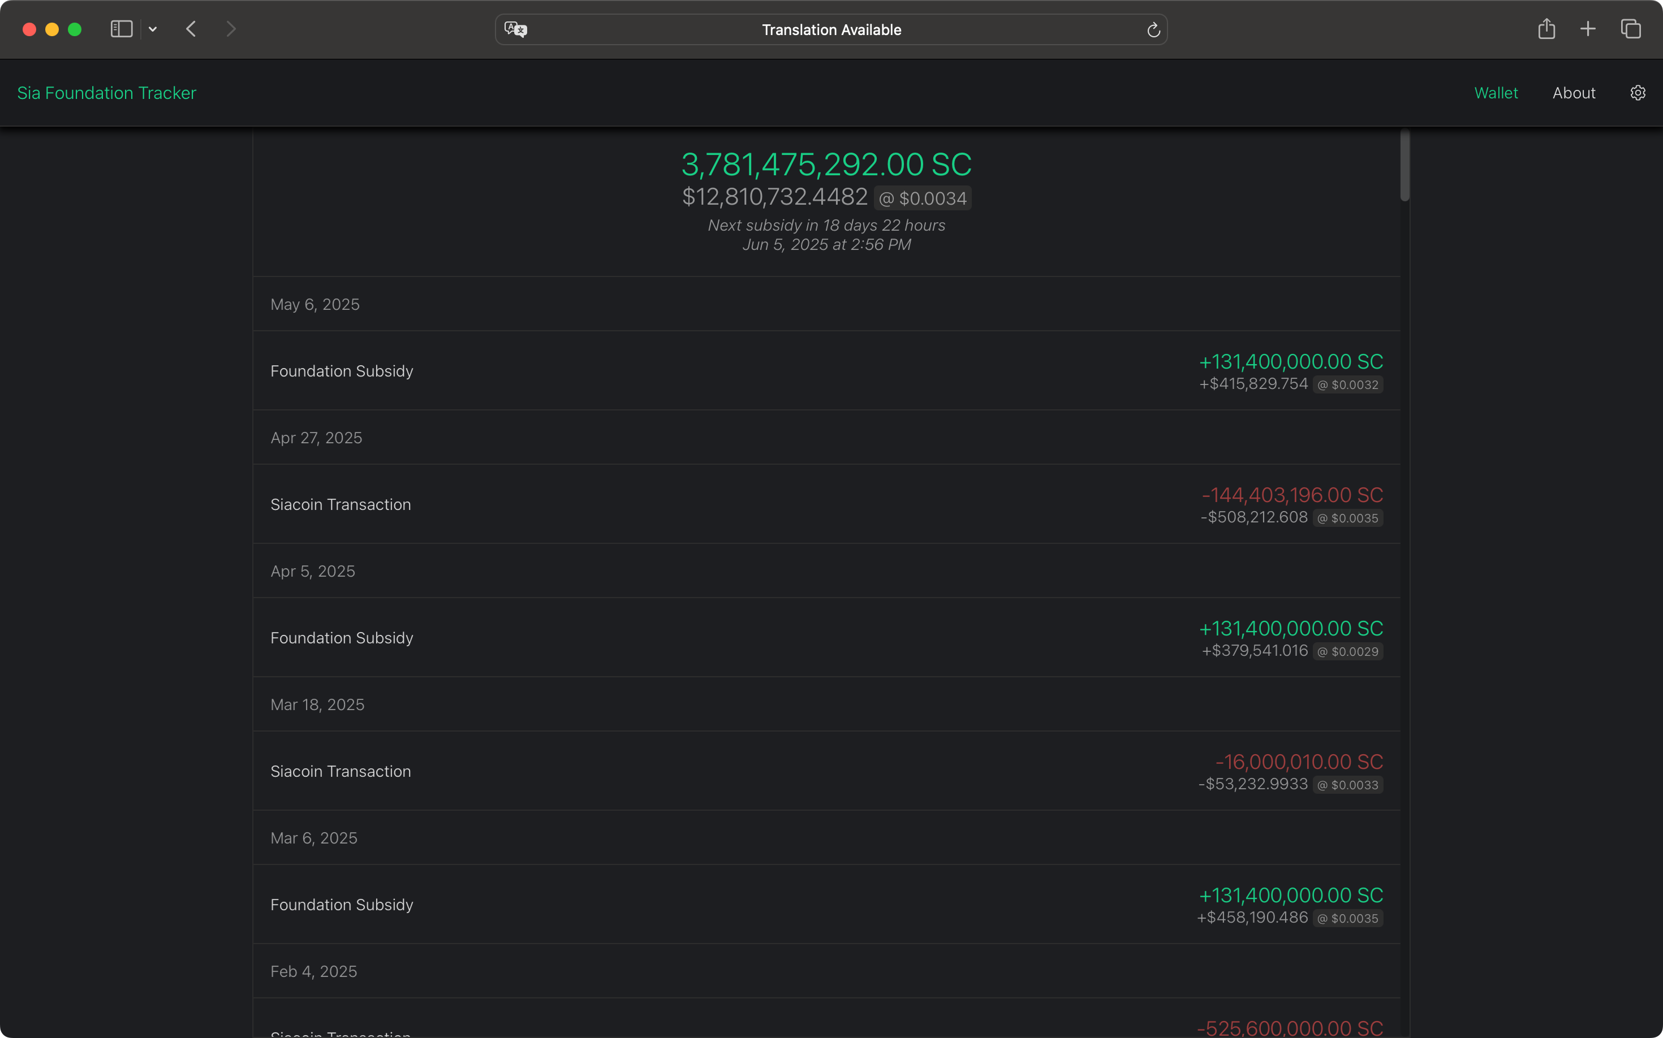Screen dimensions: 1663x1038
Task: Click the @ $0.0029 price badge
Action: click(1348, 651)
